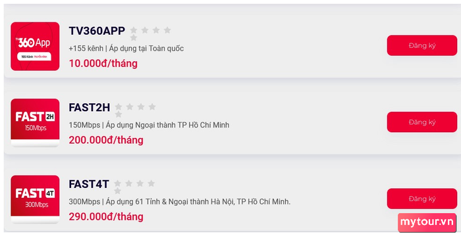Select second rating star of FAST2H

[130, 107]
